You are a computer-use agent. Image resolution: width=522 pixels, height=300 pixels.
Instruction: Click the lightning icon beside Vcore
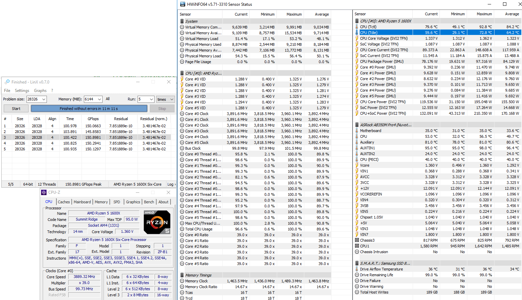point(357,165)
